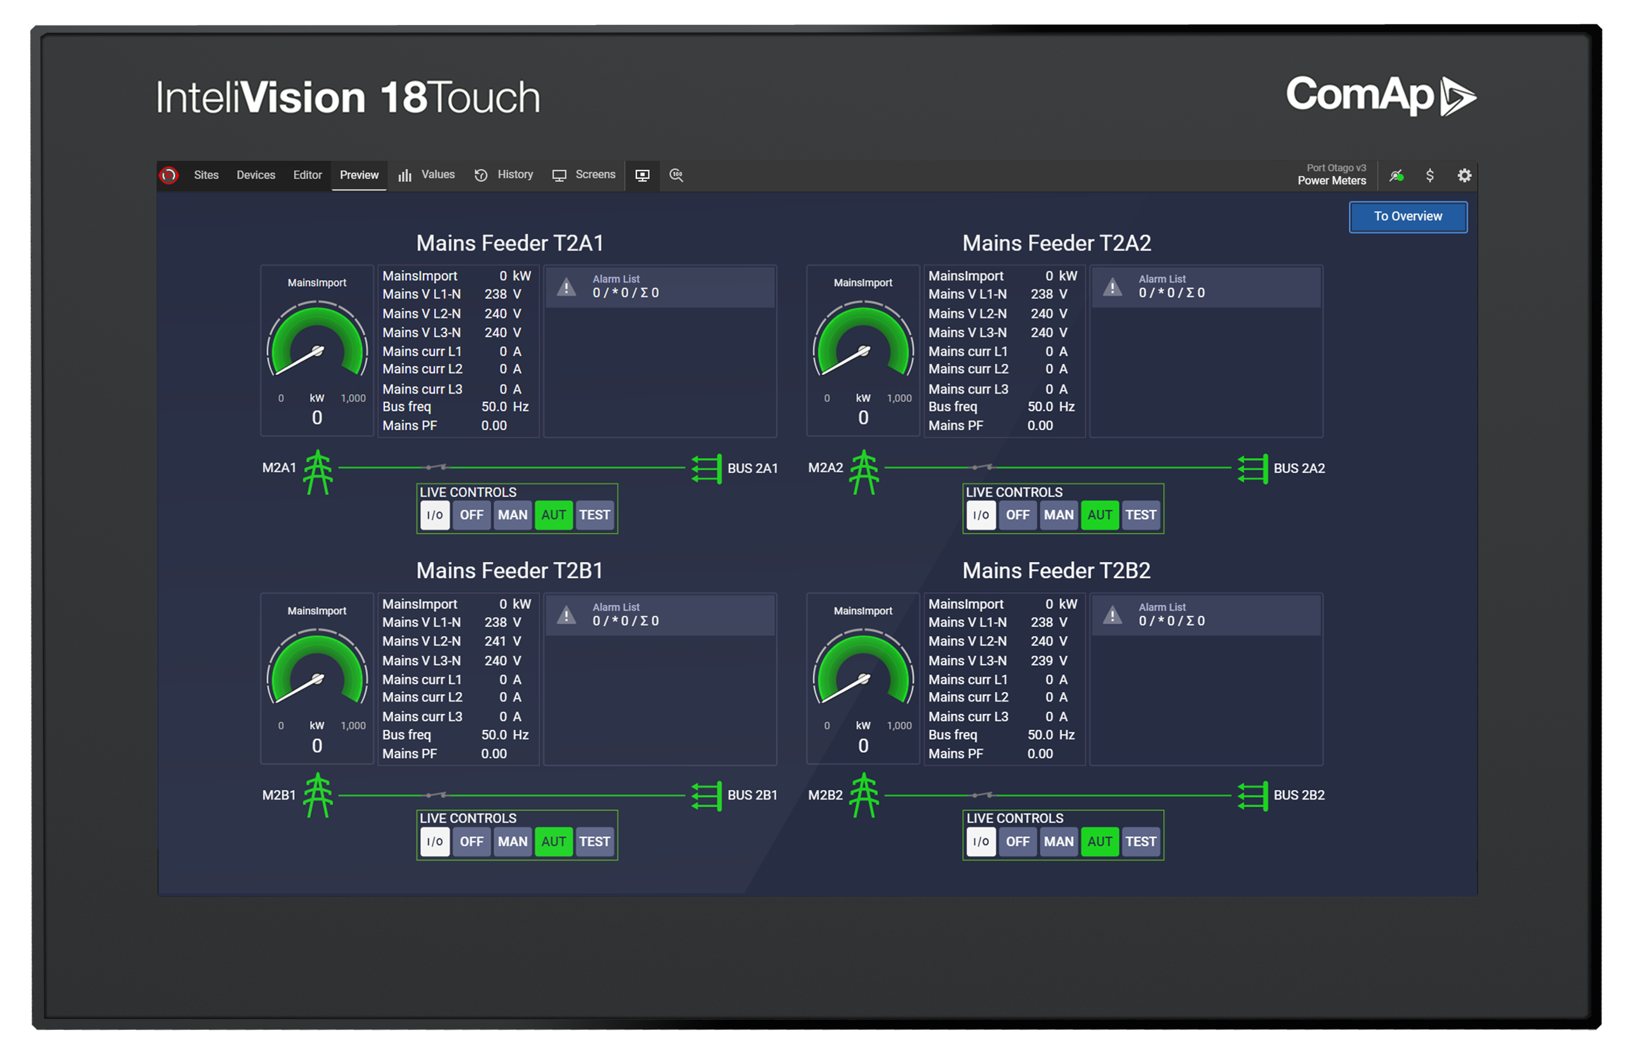Screen dimensions: 1631x1058
Task: Set T2A1 controller to AUT mode
Action: coord(554,515)
